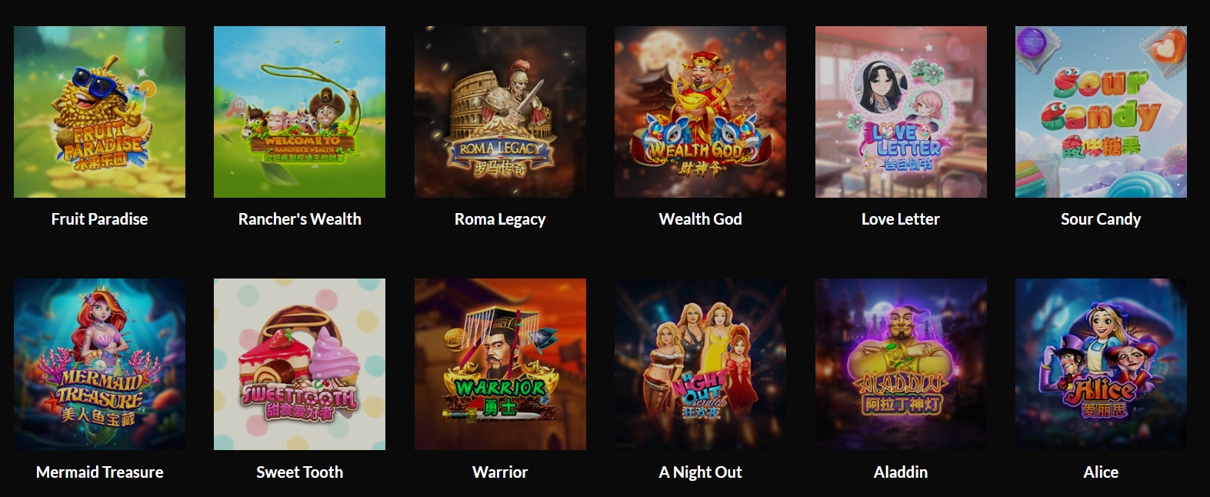Click the Rancher's Wealth title link

click(x=299, y=219)
